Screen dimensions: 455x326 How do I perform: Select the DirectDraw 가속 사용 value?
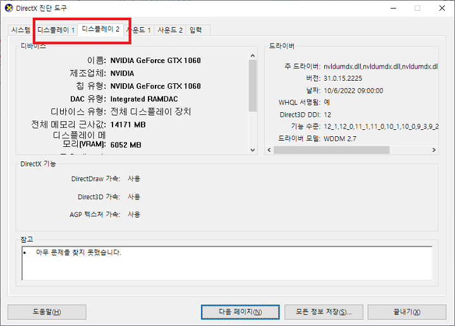(x=134, y=178)
